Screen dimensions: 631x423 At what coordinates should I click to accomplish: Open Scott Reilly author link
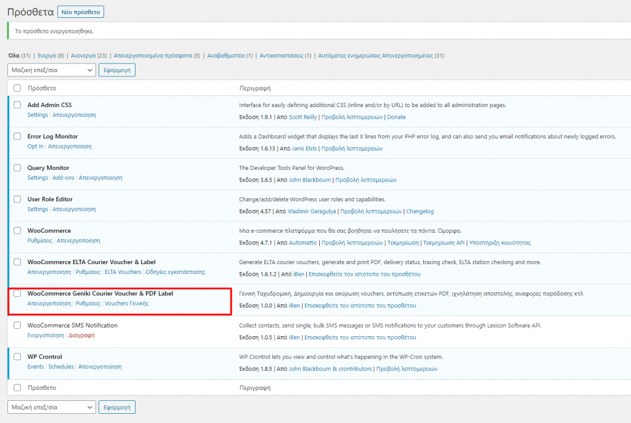303,117
